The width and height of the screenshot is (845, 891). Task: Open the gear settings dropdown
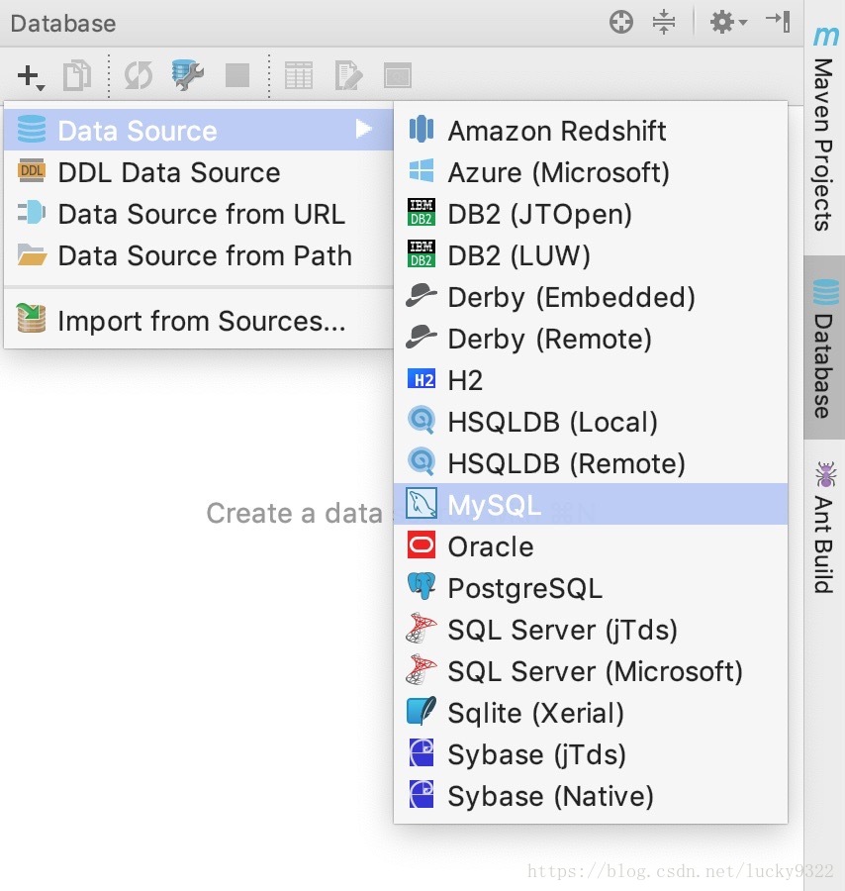[x=728, y=23]
